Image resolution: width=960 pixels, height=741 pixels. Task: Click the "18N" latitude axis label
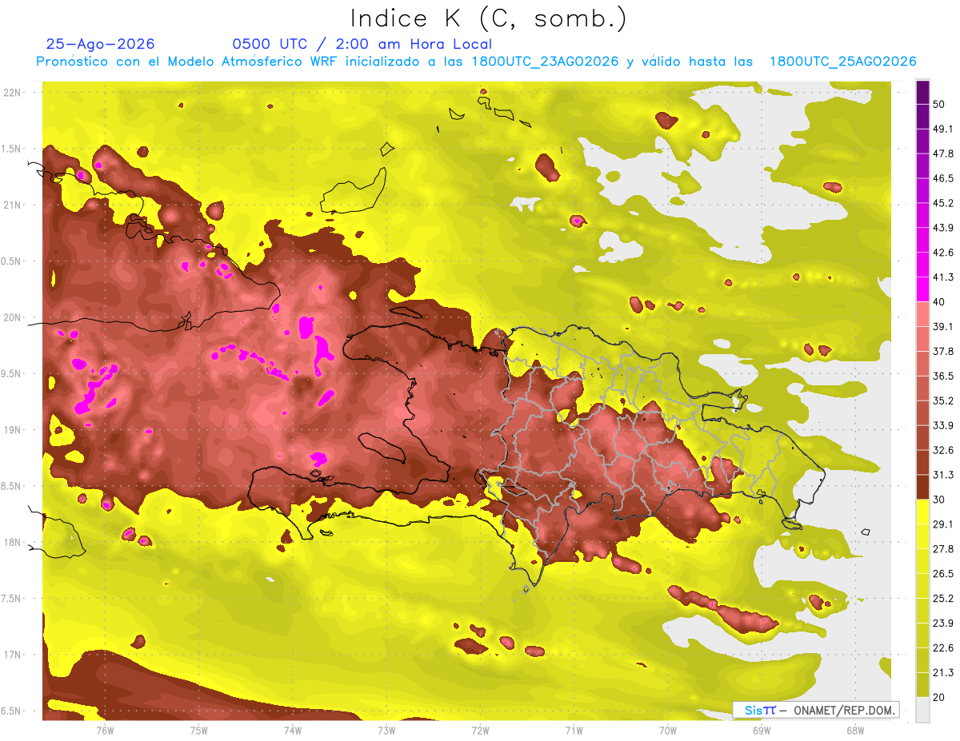coord(12,542)
